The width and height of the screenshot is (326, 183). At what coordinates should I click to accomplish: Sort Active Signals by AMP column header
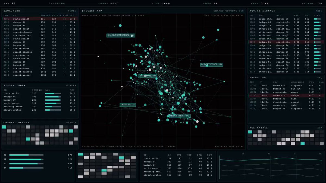tap(296, 15)
